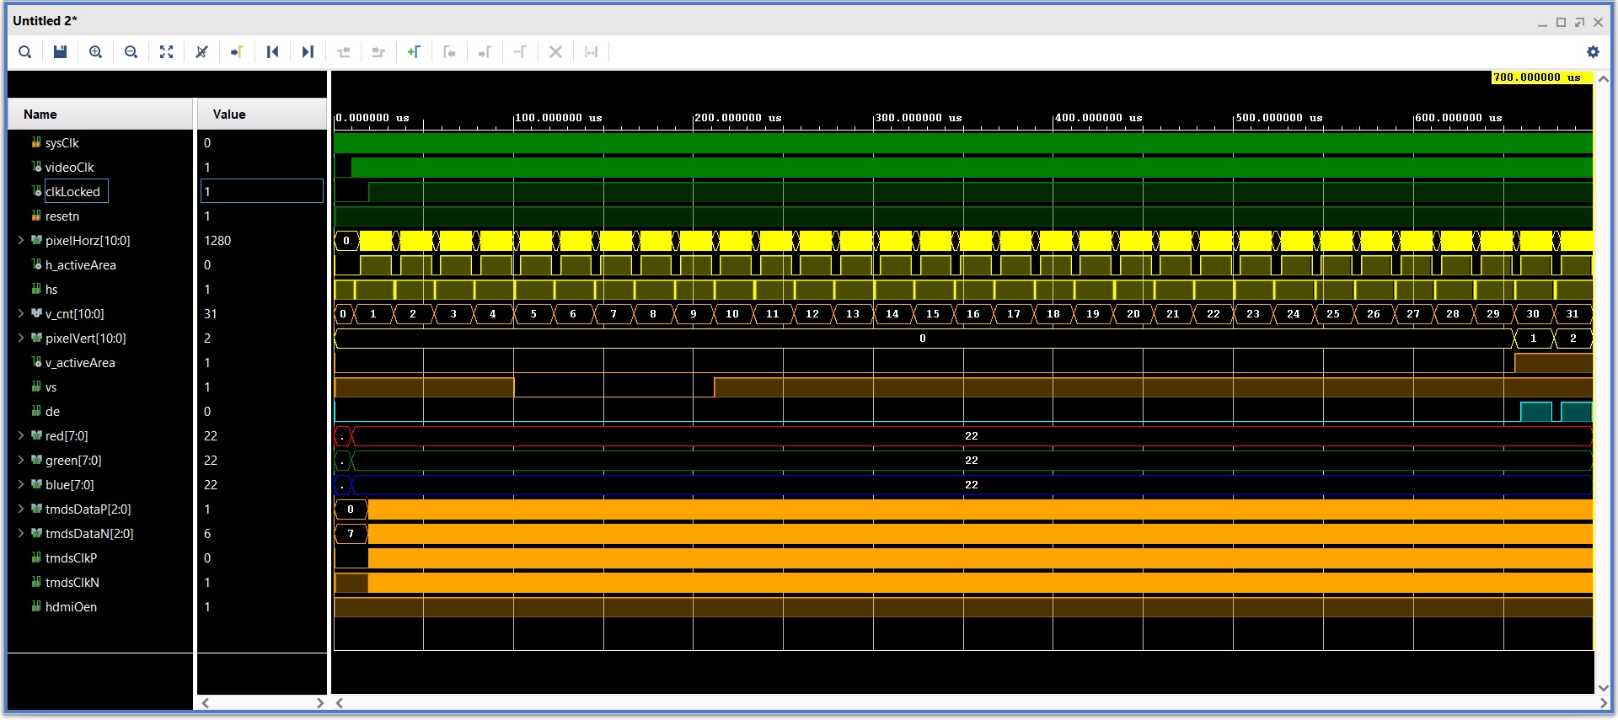Click the pixelVert waveform segment labeled 0

923,339
